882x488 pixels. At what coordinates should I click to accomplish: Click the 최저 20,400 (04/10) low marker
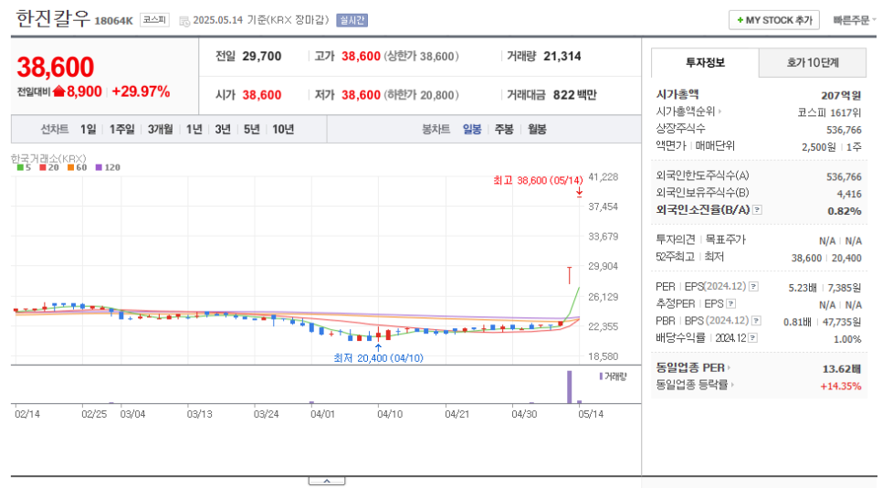378,358
